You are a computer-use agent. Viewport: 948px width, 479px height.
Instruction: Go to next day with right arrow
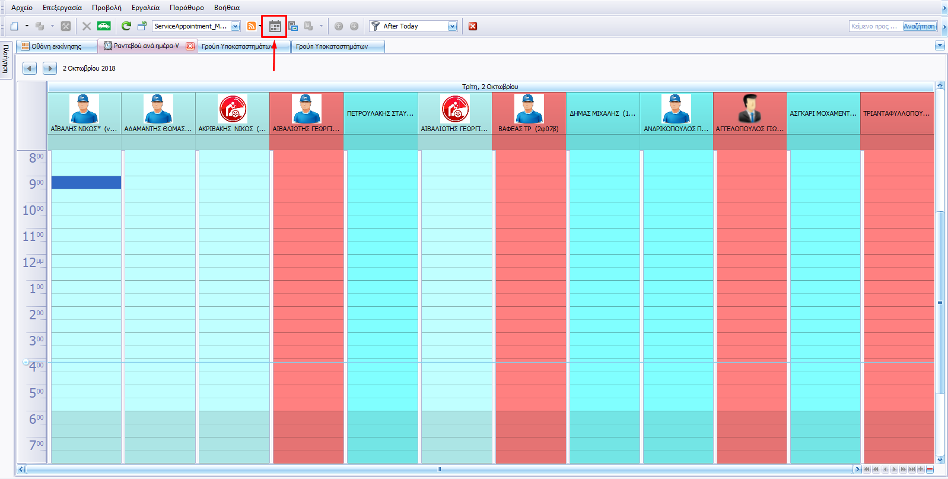[x=50, y=68]
